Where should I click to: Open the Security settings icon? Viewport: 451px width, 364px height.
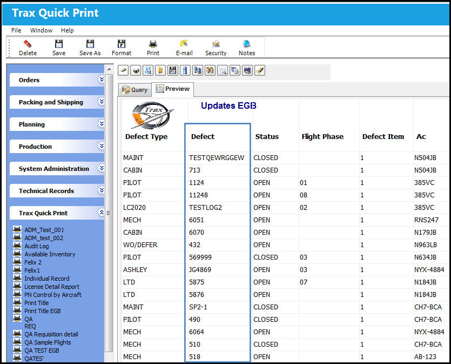pyautogui.click(x=216, y=44)
